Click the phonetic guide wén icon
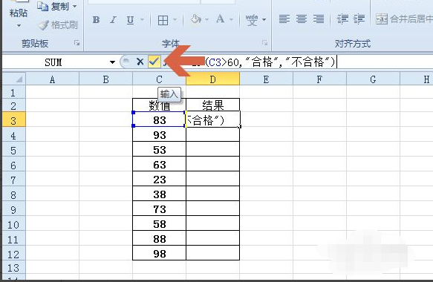 [252, 19]
